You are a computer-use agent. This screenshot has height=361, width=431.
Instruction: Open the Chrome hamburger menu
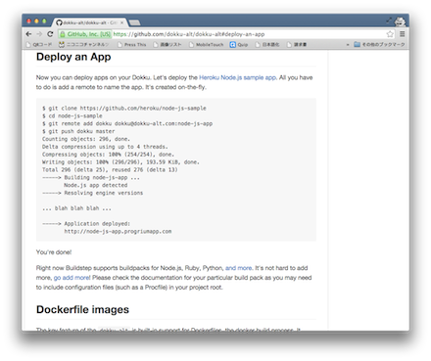(x=403, y=34)
